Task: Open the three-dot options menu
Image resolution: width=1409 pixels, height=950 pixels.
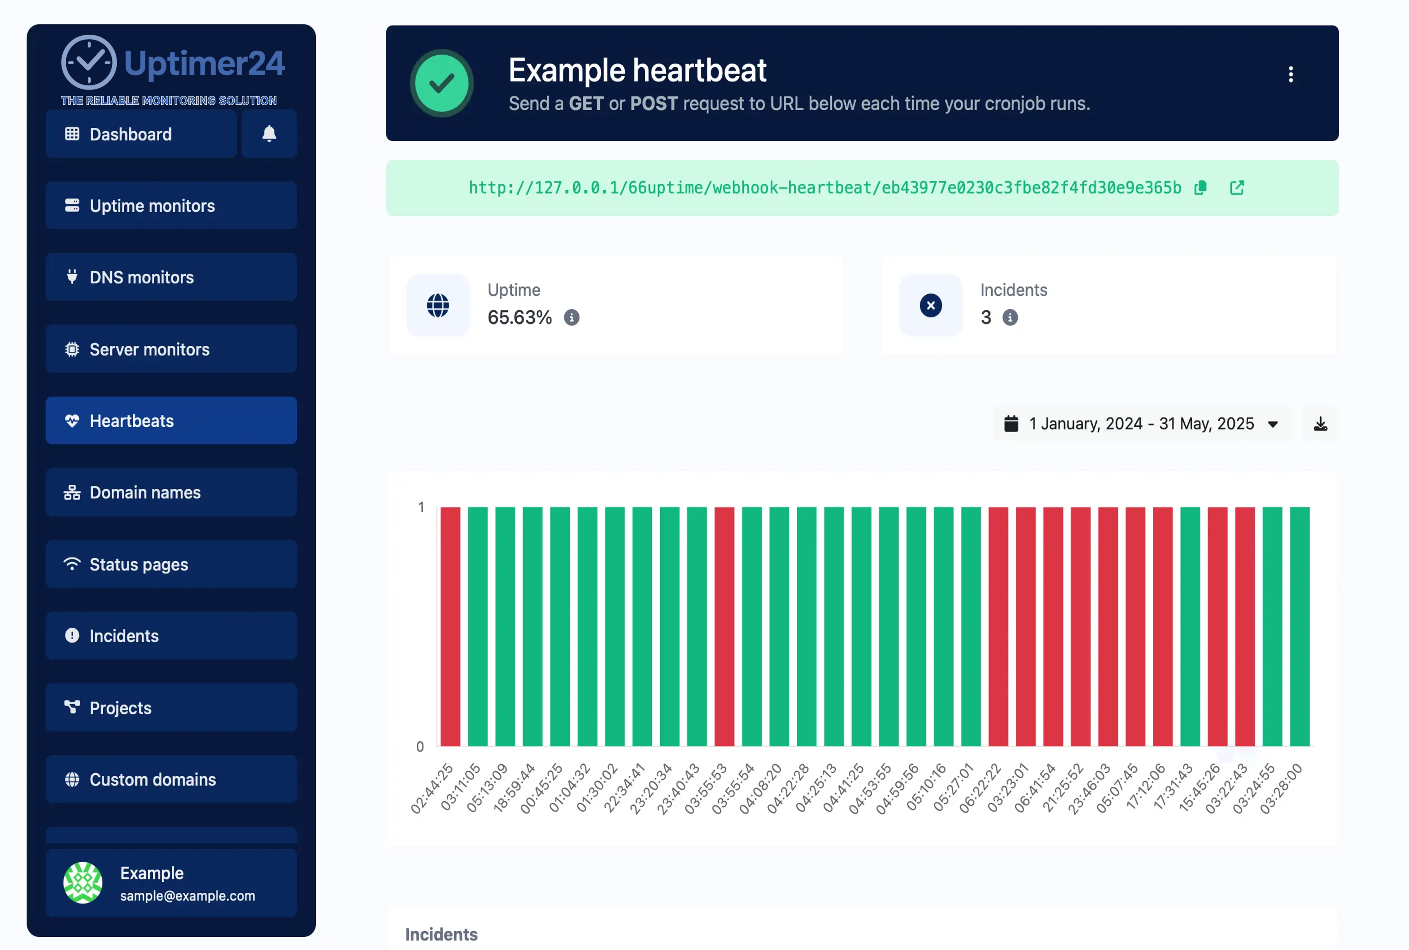Action: point(1291,74)
